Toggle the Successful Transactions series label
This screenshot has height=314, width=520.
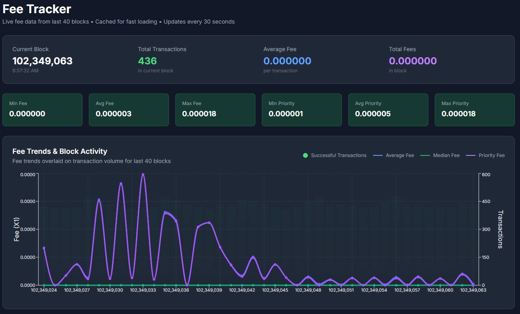tap(338, 155)
